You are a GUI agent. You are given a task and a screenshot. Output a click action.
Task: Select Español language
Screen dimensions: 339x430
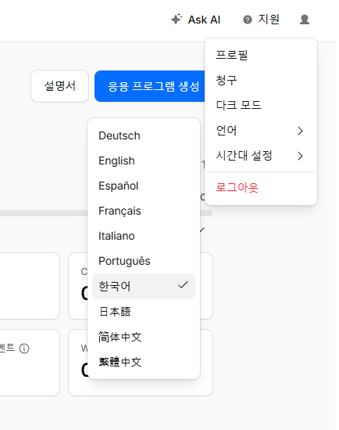coord(144,186)
